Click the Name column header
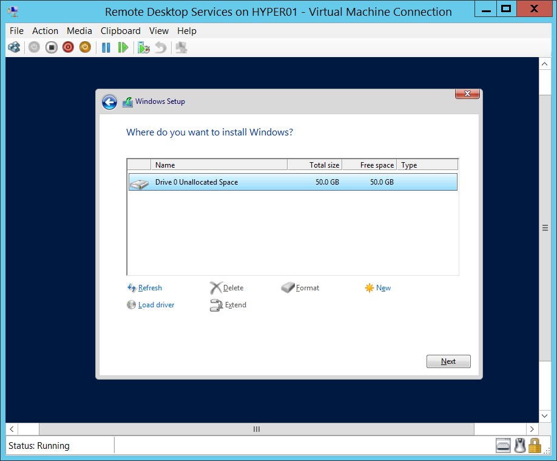This screenshot has height=461, width=557. (x=219, y=165)
